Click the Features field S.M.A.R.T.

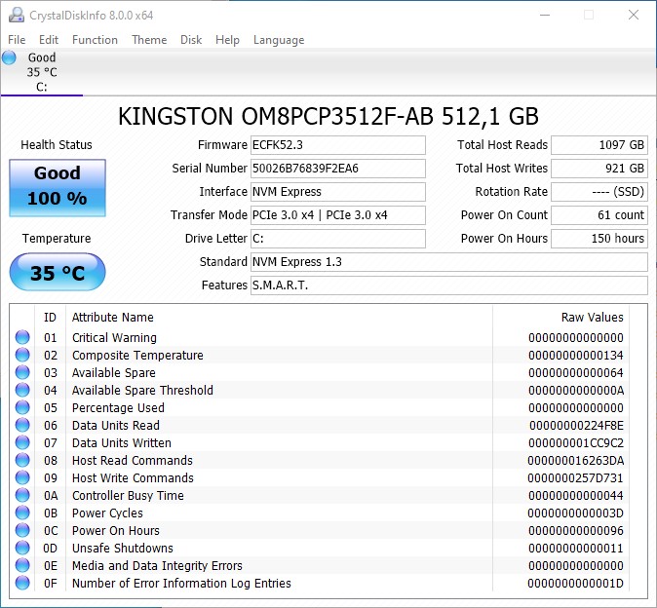(449, 285)
